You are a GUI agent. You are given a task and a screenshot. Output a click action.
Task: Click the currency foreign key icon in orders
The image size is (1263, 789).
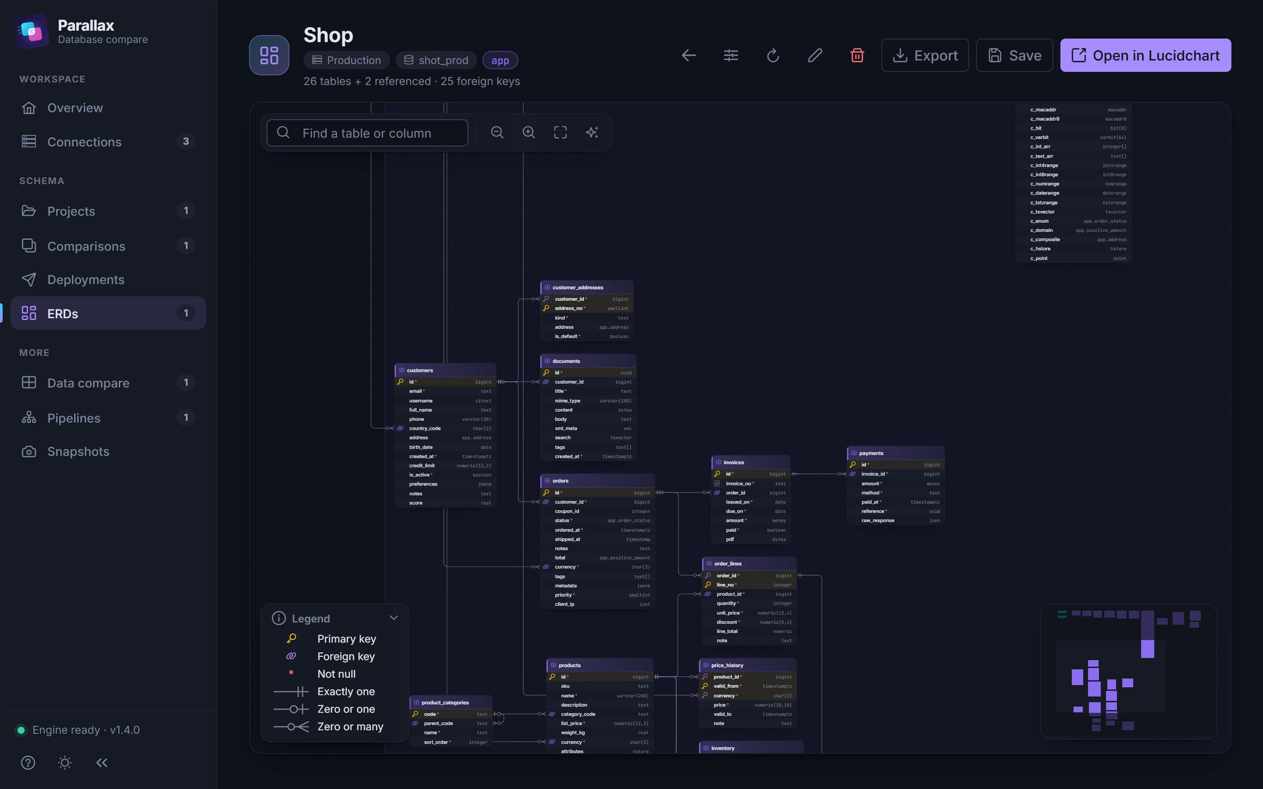point(546,567)
